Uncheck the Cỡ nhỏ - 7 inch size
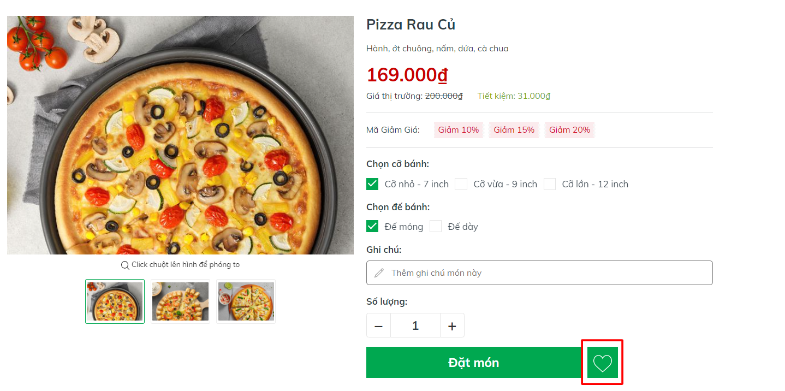Viewport: 785px width, 391px height. coord(372,184)
